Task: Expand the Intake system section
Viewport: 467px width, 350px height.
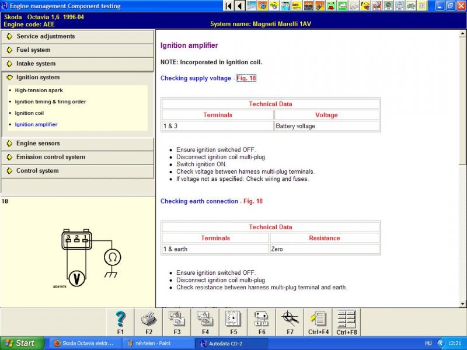Action: tap(78, 64)
